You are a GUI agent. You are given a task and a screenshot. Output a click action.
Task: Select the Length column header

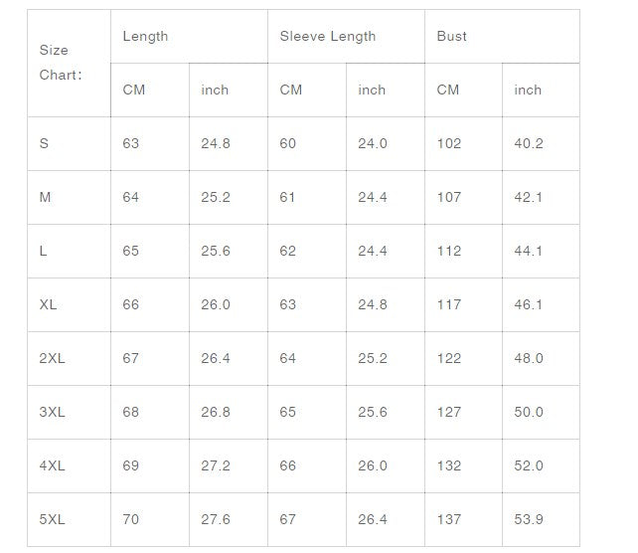[x=145, y=37]
